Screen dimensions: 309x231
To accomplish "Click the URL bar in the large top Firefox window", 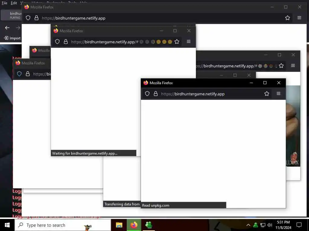I will pos(158,18).
